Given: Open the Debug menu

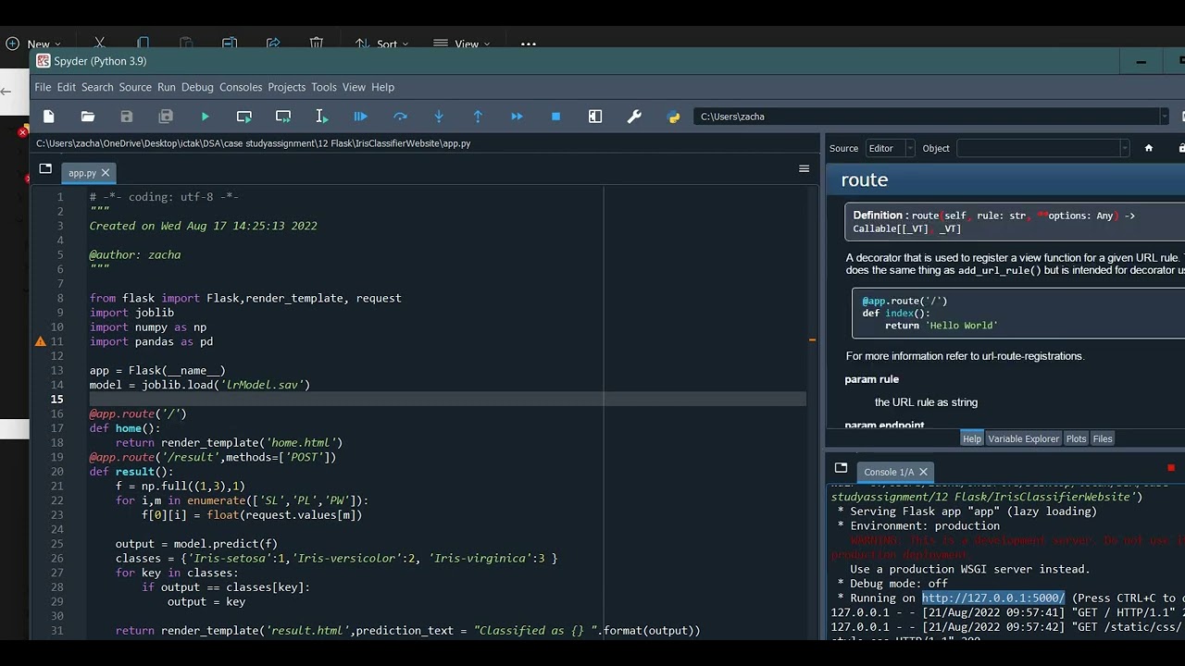Looking at the screenshot, I should click(x=197, y=87).
